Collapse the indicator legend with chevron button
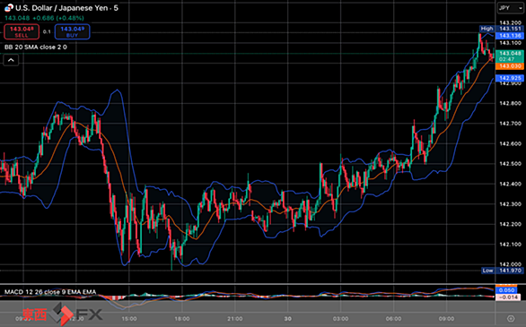The width and height of the screenshot is (526, 327). pyautogui.click(x=11, y=60)
